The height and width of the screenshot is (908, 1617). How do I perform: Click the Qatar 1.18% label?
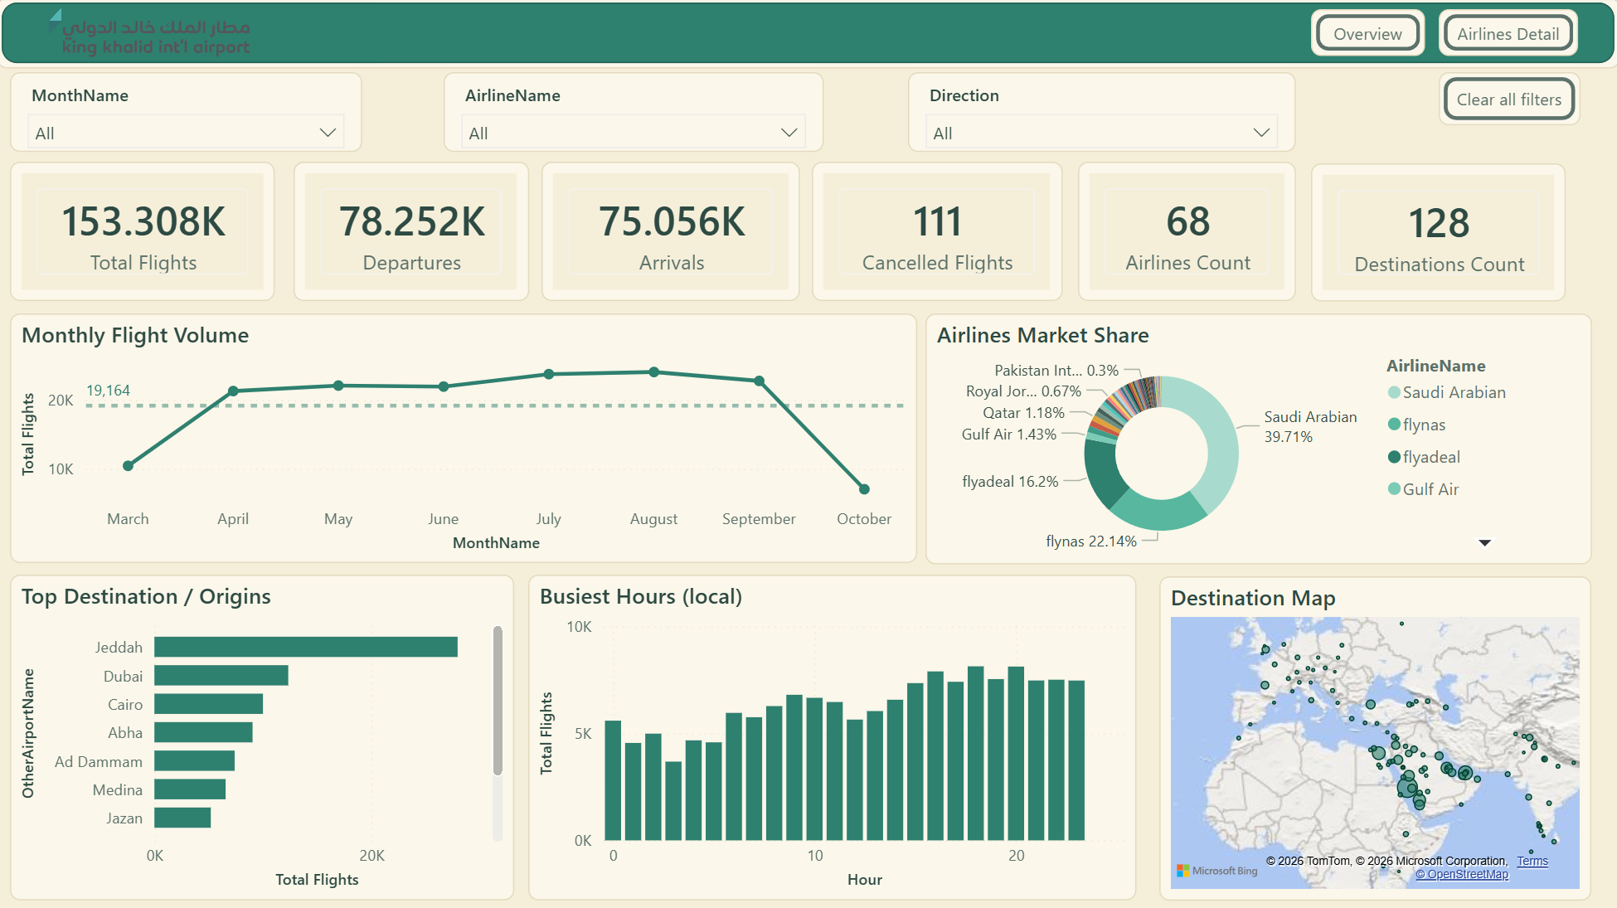(1023, 413)
